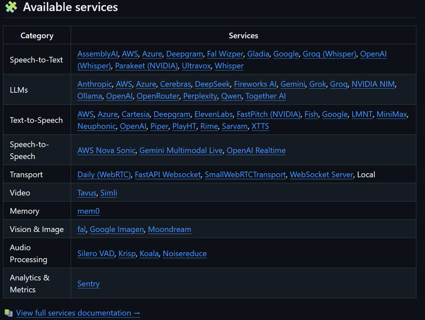The width and height of the screenshot is (425, 320).
Task: Open the Grok link
Action: [x=318, y=84]
